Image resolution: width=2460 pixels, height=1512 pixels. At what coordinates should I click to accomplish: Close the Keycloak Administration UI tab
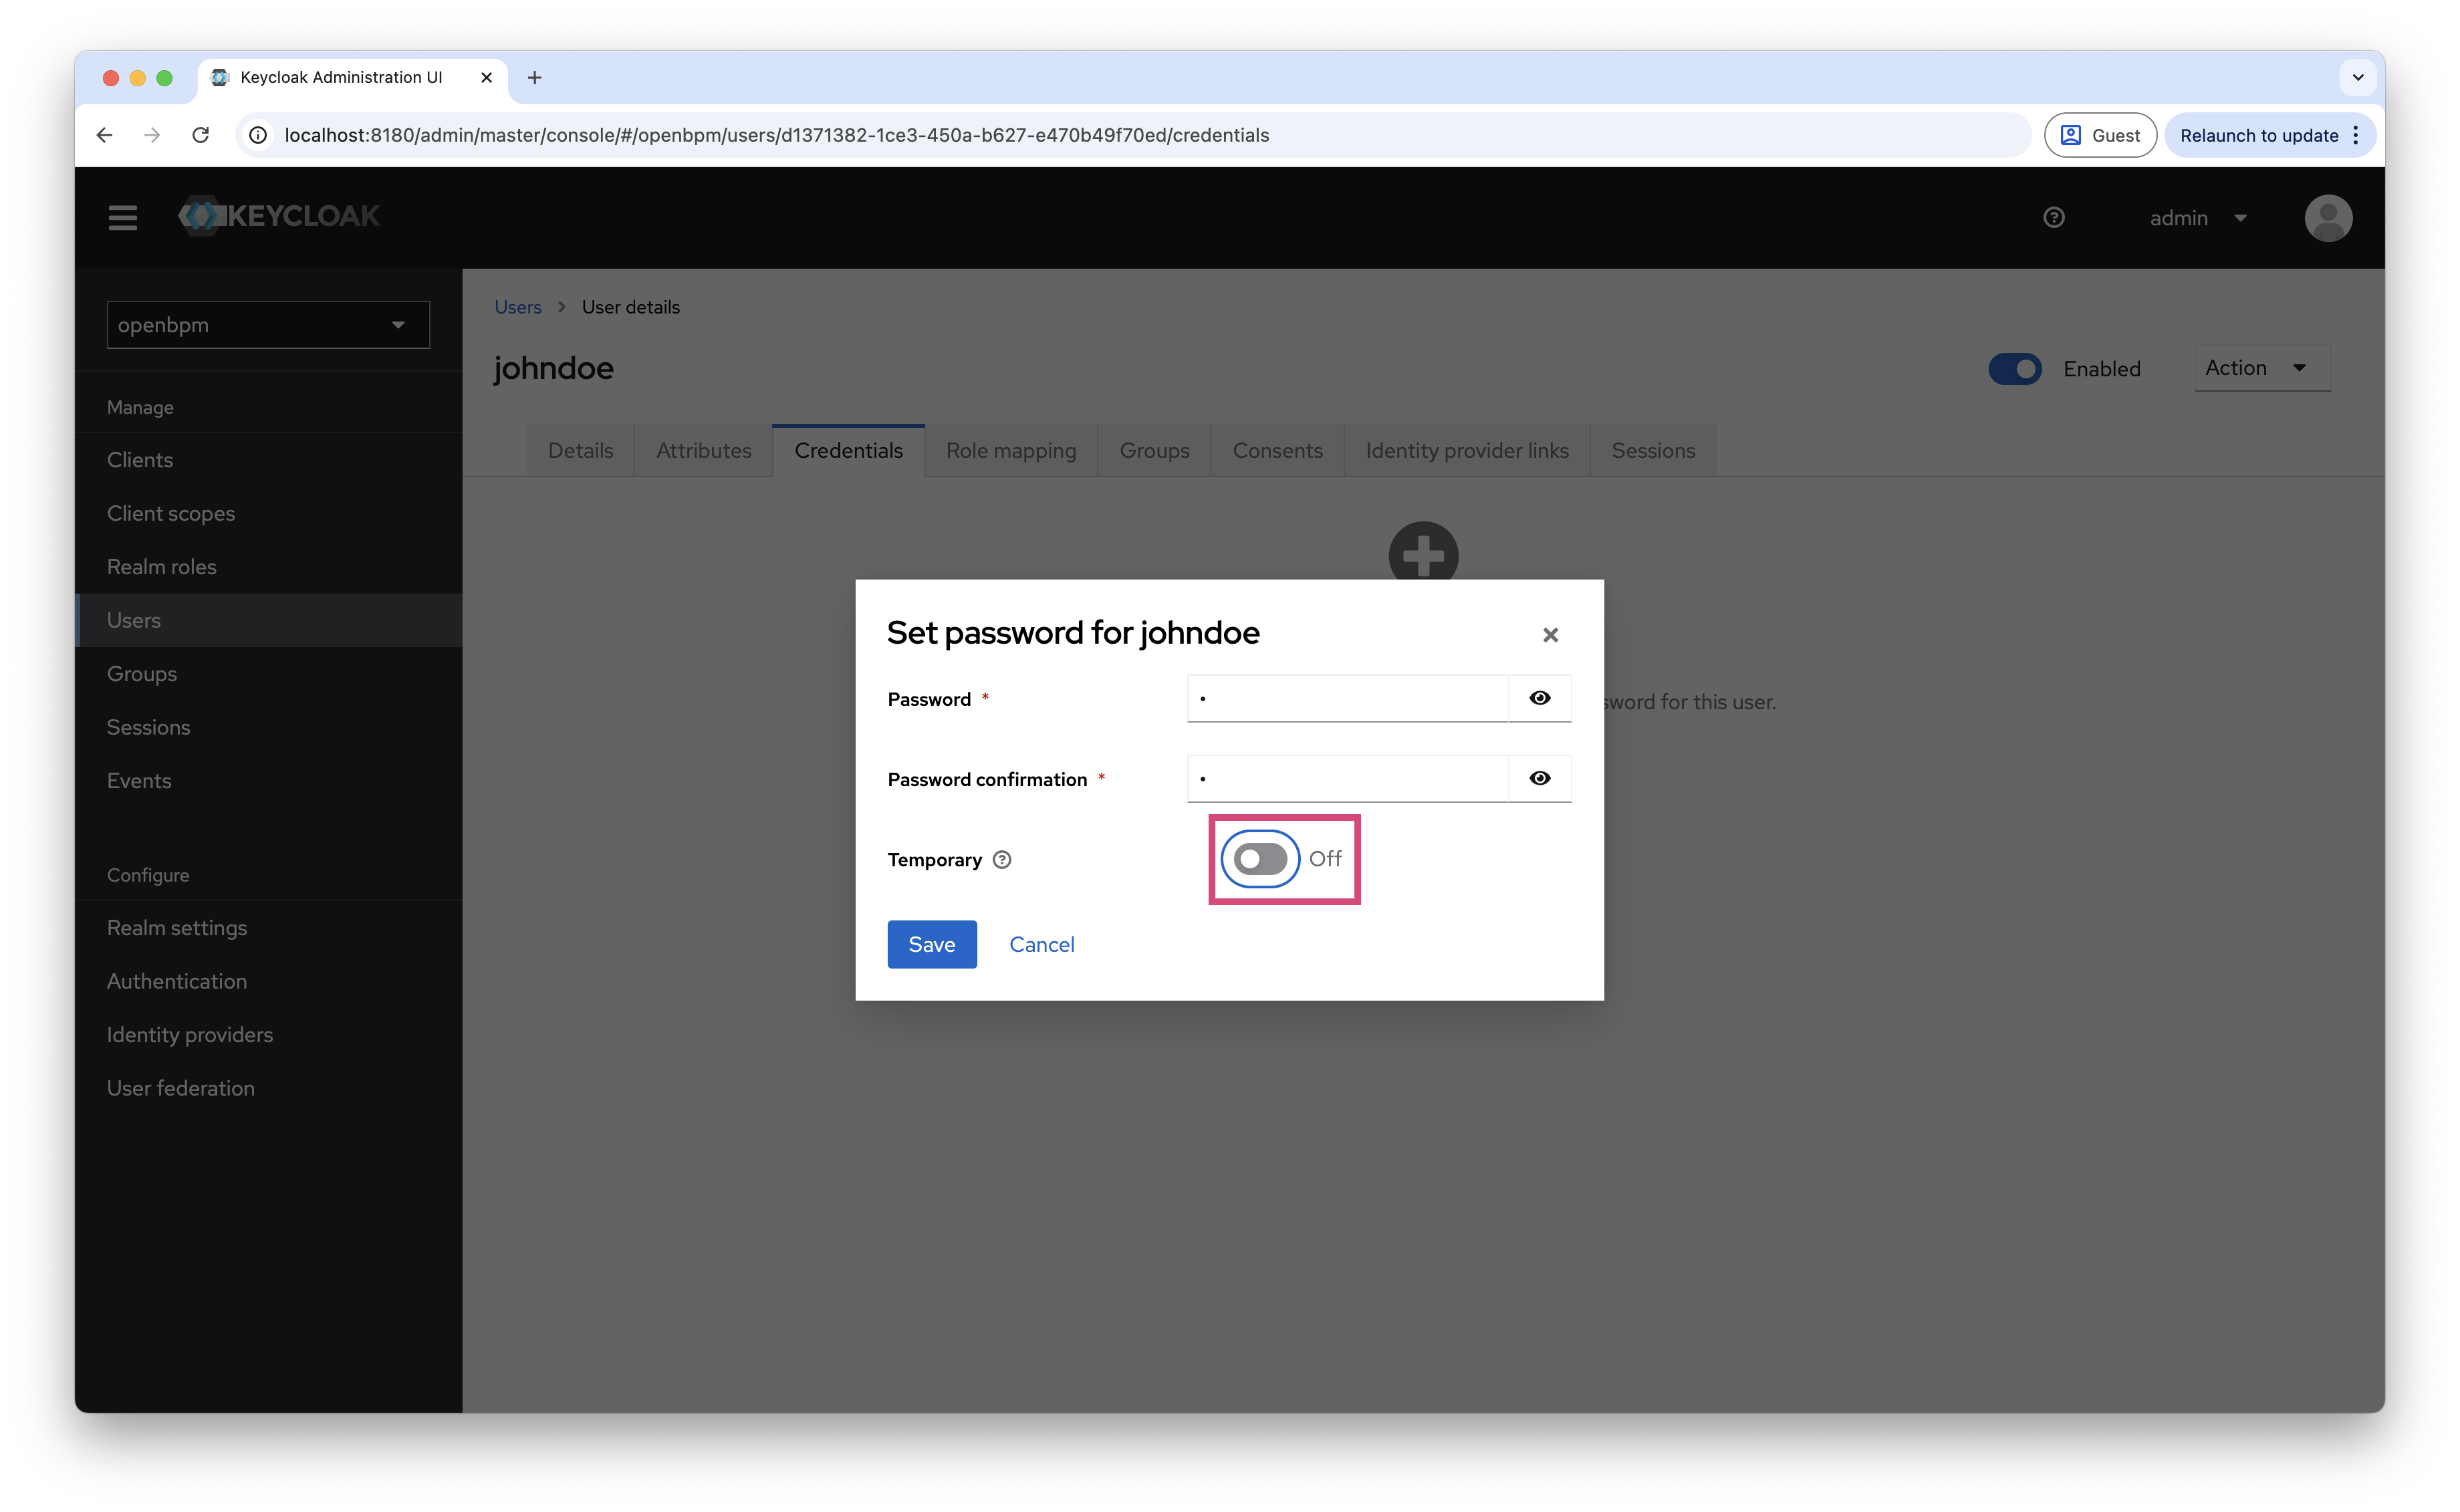pyautogui.click(x=487, y=77)
